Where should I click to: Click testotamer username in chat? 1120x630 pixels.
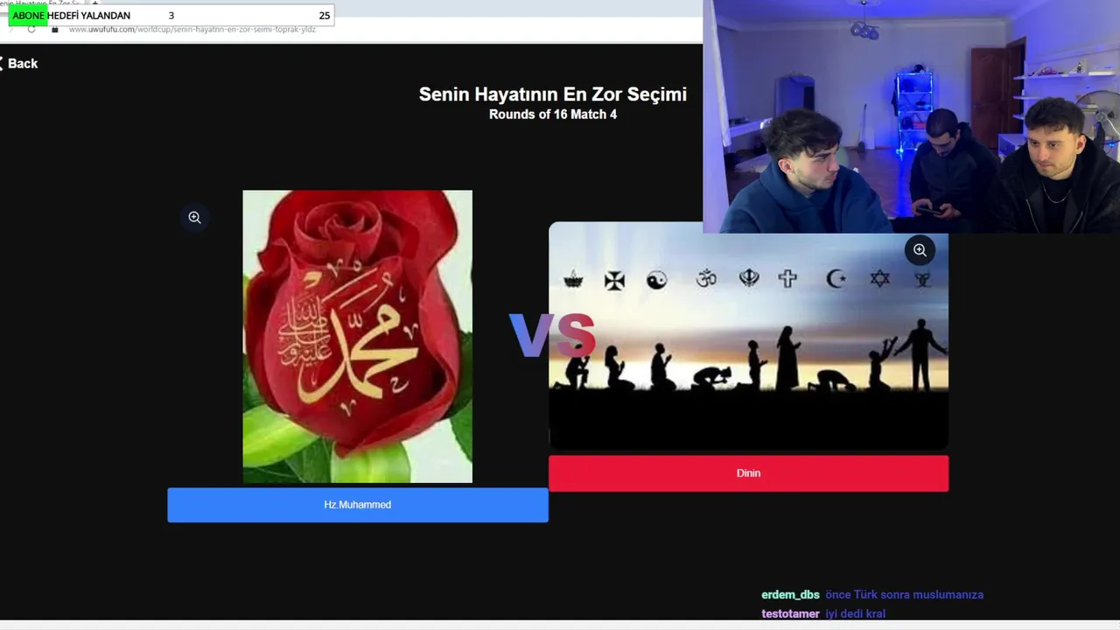pos(790,614)
